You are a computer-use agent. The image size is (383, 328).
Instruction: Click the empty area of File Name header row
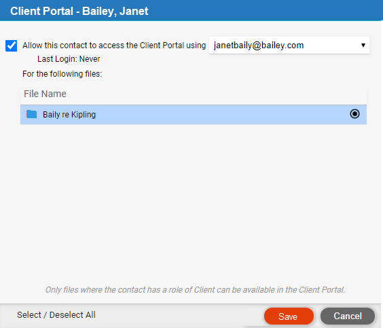215,94
